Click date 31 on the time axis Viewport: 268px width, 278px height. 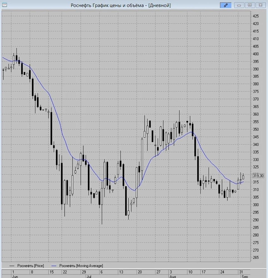click(x=241, y=272)
